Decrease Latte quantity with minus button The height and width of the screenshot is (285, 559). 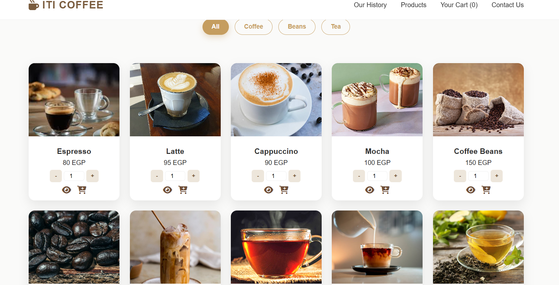pos(157,176)
